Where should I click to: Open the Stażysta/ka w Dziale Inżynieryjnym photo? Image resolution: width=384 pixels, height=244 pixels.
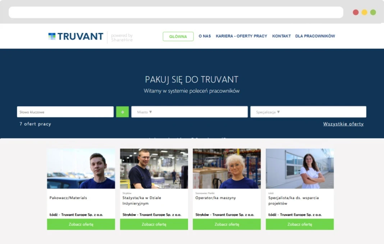tap(154, 168)
